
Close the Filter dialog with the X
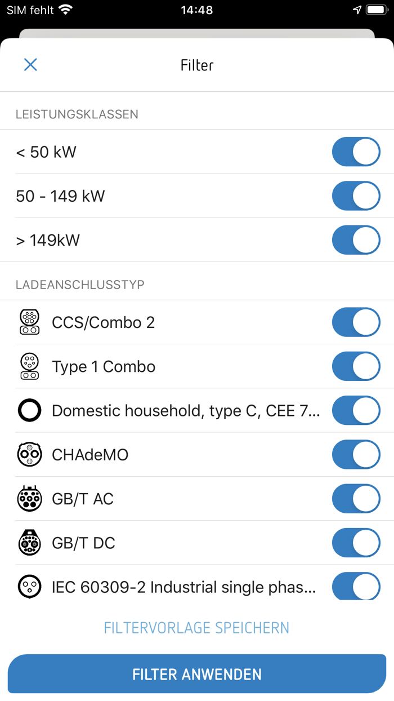pos(30,65)
